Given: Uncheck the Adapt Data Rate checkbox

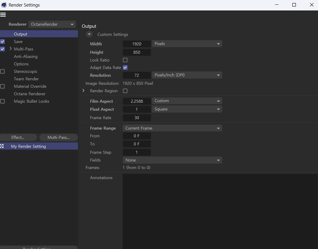Looking at the screenshot, I should click(x=125, y=67).
